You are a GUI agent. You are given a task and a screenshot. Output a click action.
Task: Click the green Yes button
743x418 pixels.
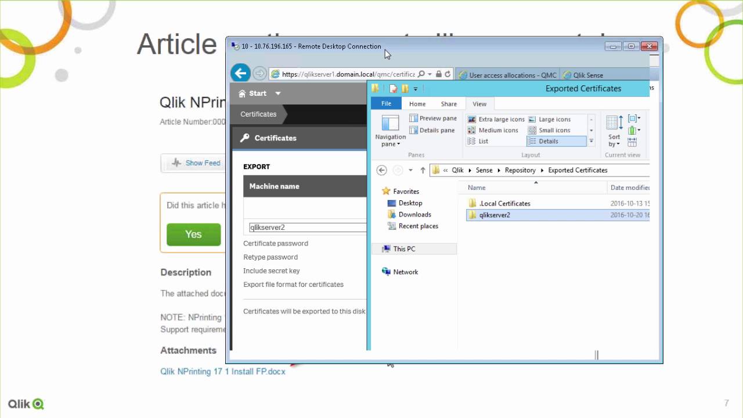193,234
